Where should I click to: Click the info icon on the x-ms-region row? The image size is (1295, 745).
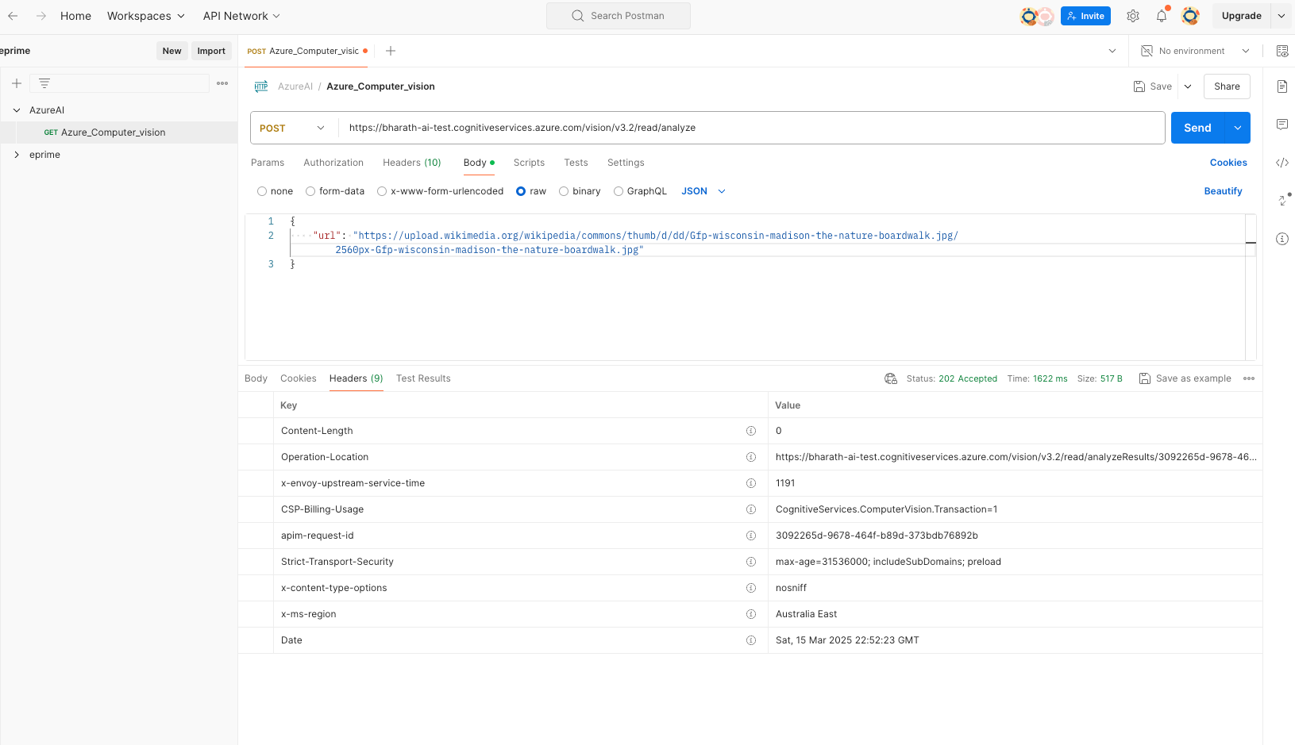click(x=751, y=614)
